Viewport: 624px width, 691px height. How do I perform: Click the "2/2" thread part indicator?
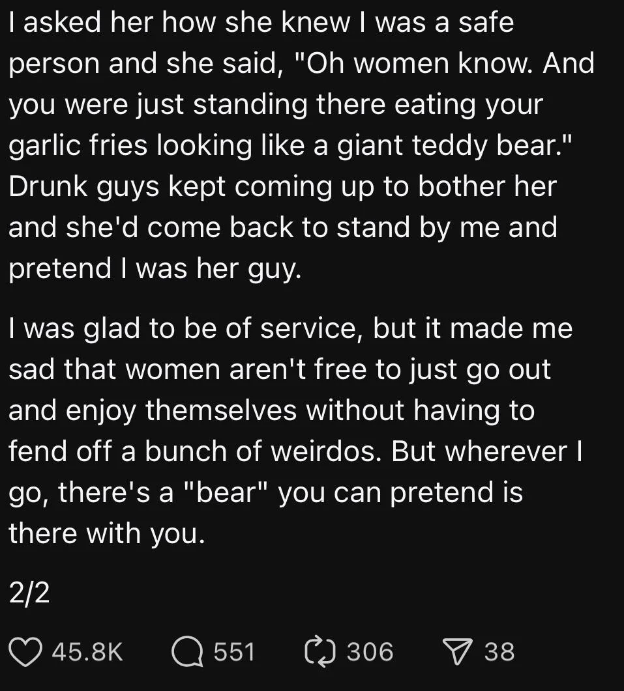(29, 593)
